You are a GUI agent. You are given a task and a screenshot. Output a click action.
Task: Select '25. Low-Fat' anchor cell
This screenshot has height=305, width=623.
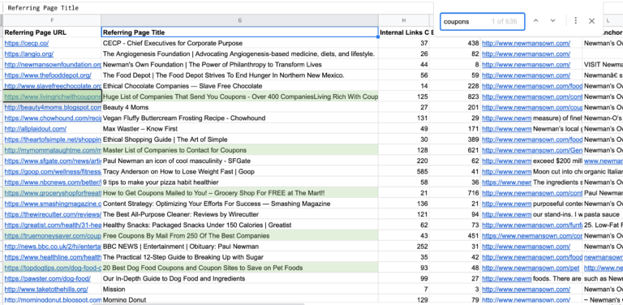[603, 226]
